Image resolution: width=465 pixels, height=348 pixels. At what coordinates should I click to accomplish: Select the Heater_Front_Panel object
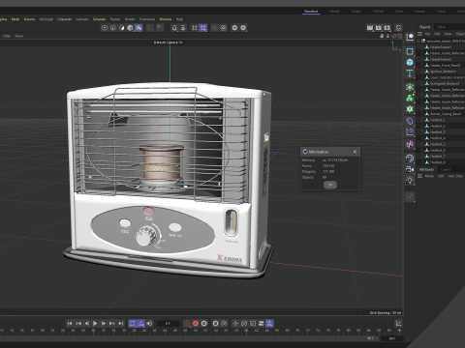(445, 66)
